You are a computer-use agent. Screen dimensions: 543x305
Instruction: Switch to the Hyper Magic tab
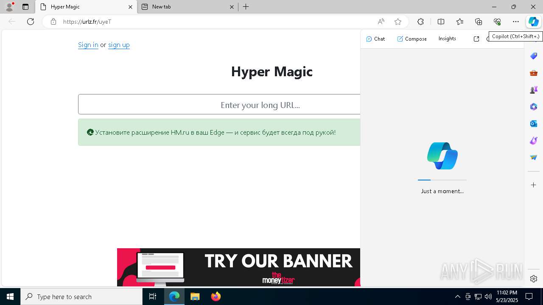click(x=86, y=7)
